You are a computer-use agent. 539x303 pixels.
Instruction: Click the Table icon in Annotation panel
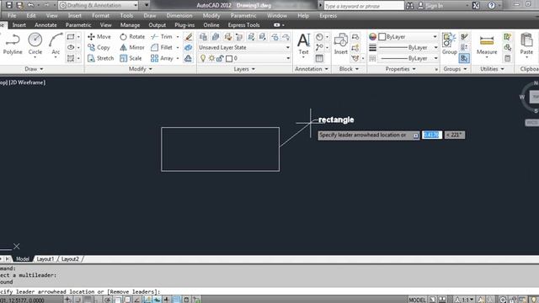click(319, 58)
